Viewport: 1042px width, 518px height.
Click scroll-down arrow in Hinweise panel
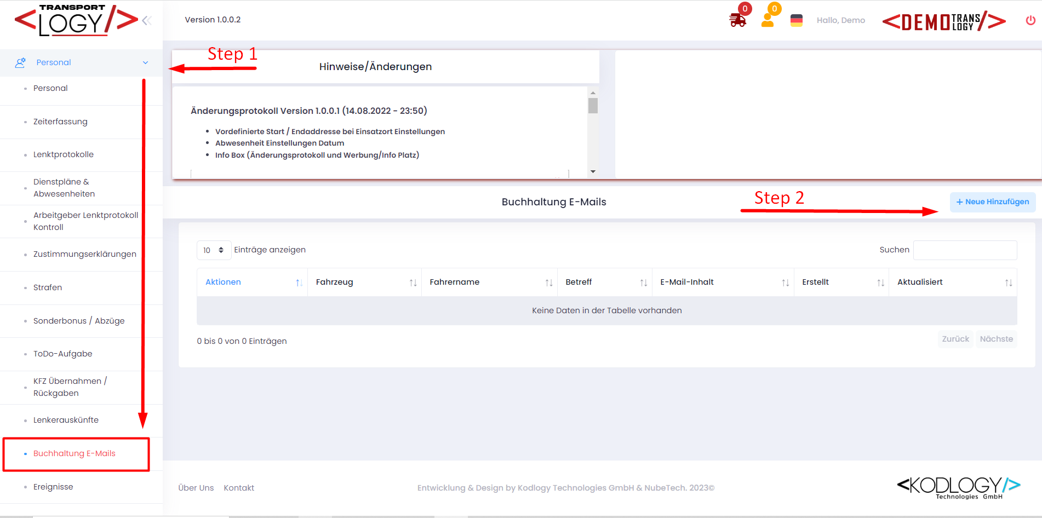pyautogui.click(x=593, y=172)
